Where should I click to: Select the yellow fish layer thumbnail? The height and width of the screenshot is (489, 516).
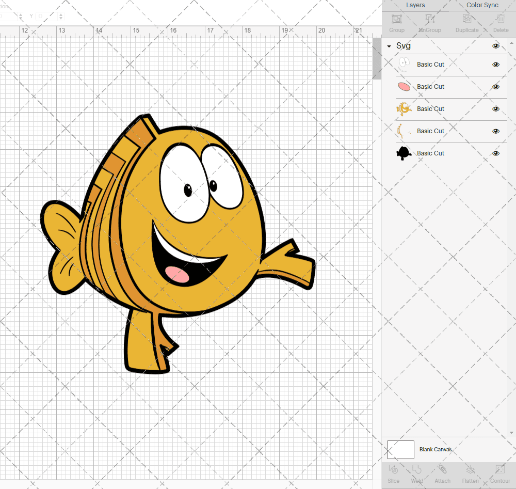[x=404, y=109]
